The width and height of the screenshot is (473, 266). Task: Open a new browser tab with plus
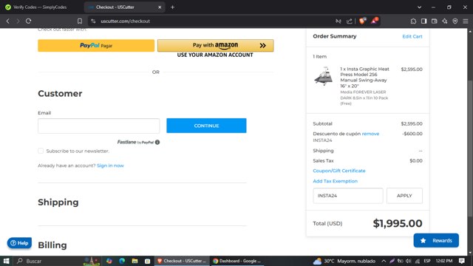[172, 7]
